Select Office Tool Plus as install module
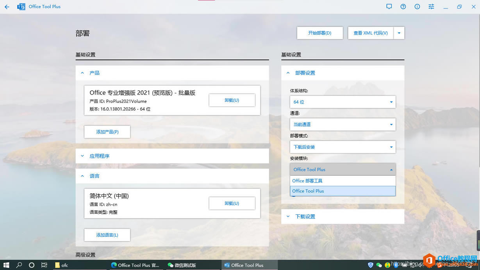 tap(343, 191)
